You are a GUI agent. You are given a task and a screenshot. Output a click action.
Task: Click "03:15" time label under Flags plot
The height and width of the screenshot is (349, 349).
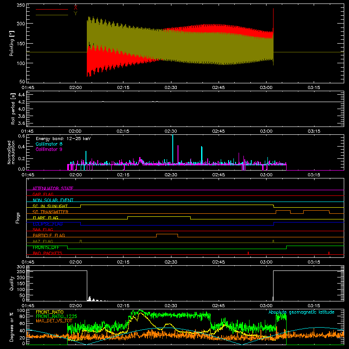pos(314,262)
